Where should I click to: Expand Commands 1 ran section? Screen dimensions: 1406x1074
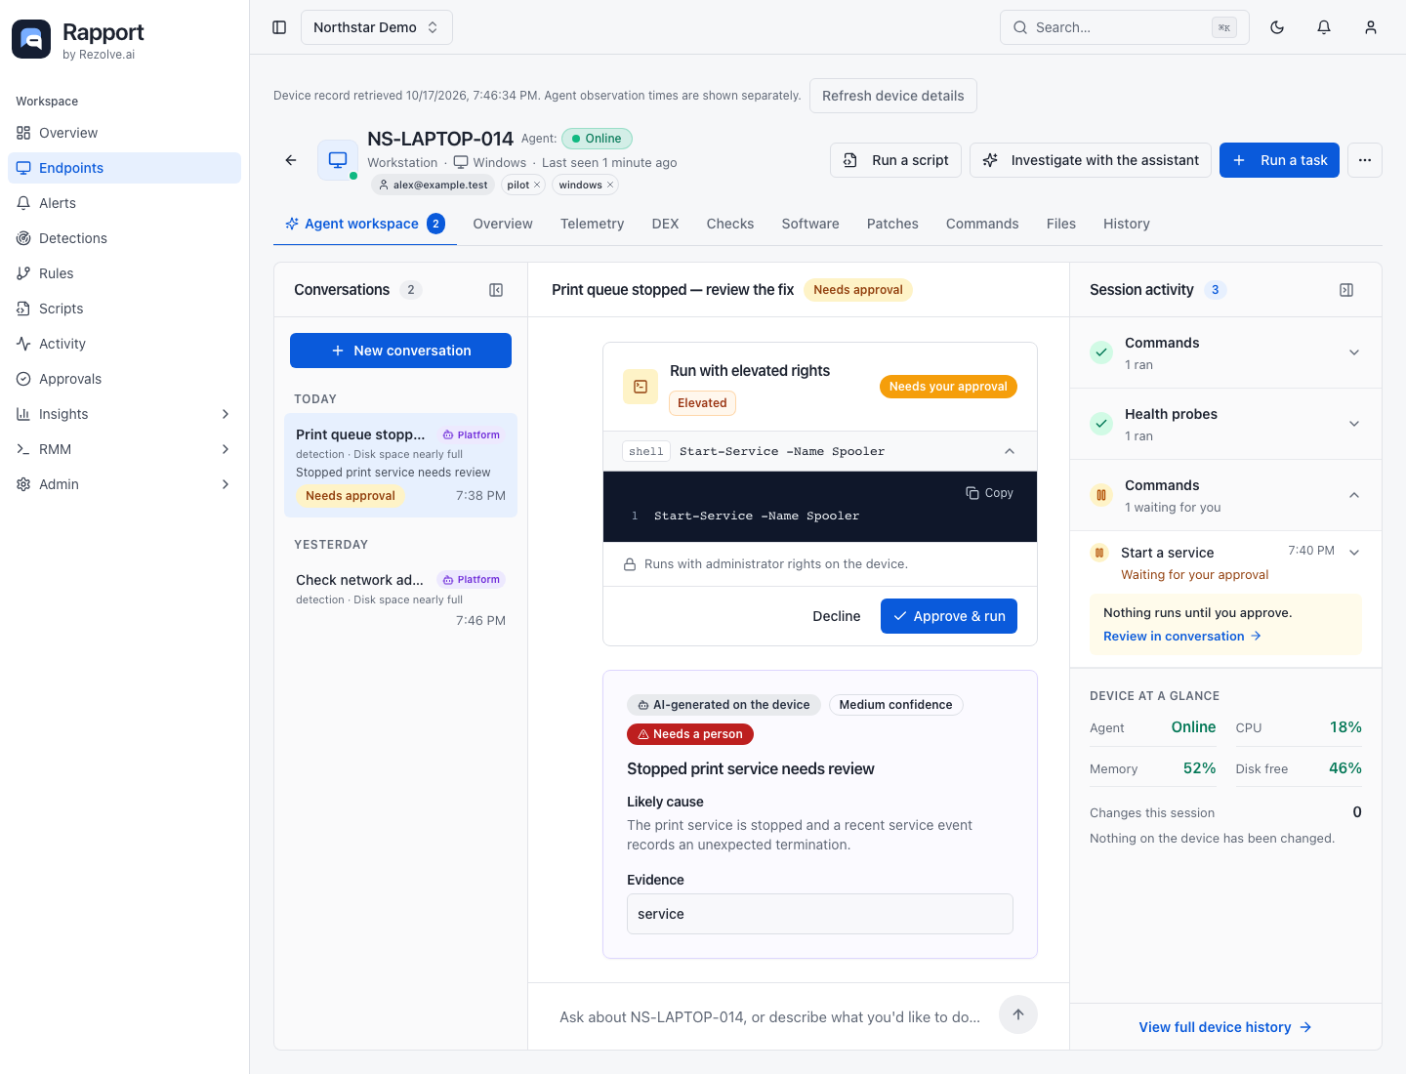[1225, 352]
